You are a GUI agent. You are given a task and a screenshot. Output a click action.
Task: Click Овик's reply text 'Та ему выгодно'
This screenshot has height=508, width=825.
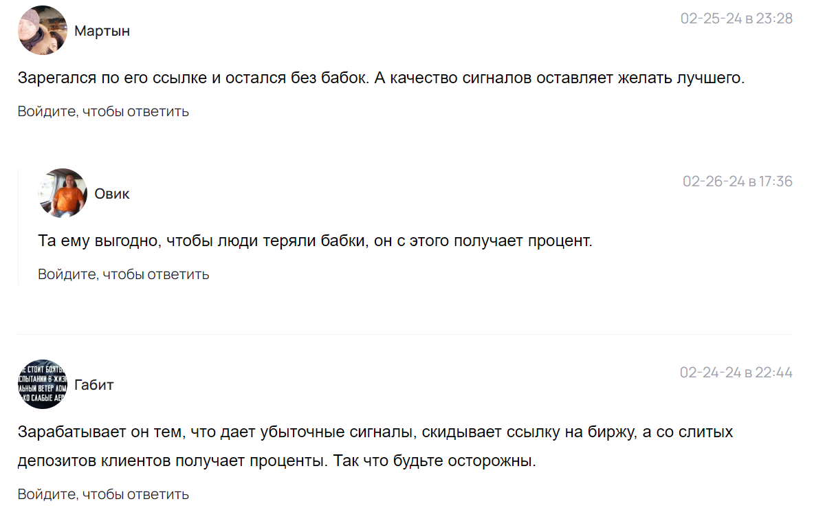[314, 241]
